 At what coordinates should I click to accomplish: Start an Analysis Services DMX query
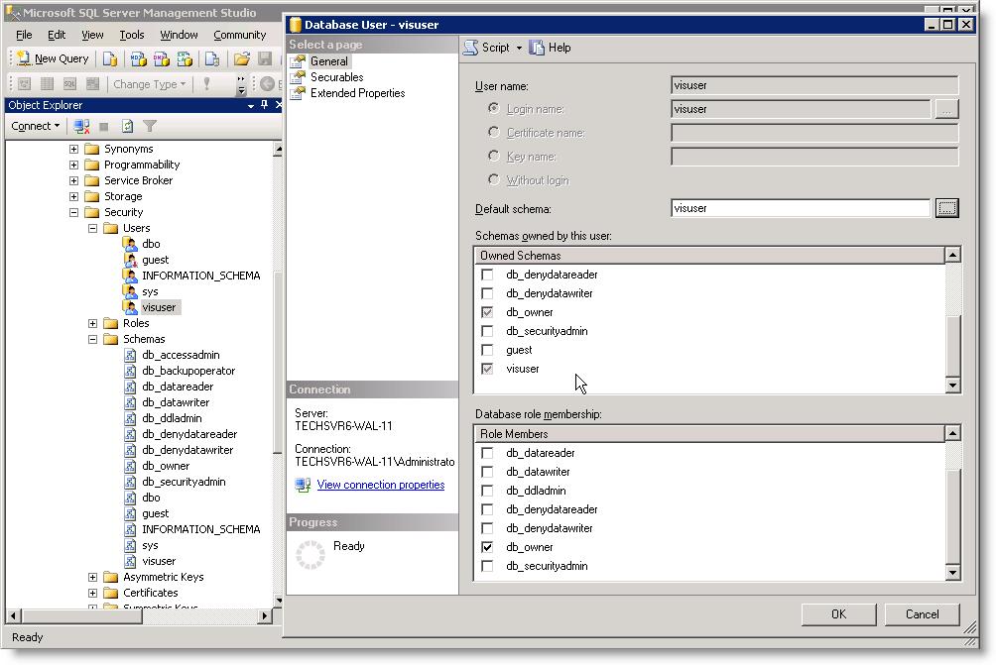point(162,59)
